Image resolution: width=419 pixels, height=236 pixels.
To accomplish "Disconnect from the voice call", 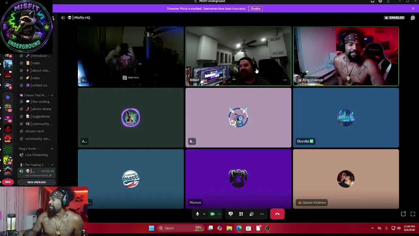I will coord(277,214).
